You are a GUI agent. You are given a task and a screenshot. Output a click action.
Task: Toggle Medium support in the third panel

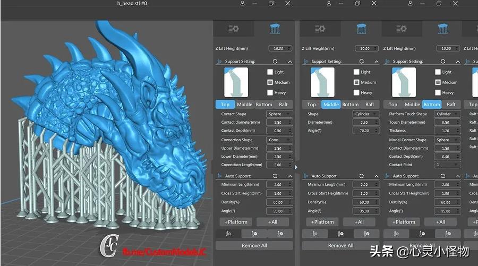438,82
